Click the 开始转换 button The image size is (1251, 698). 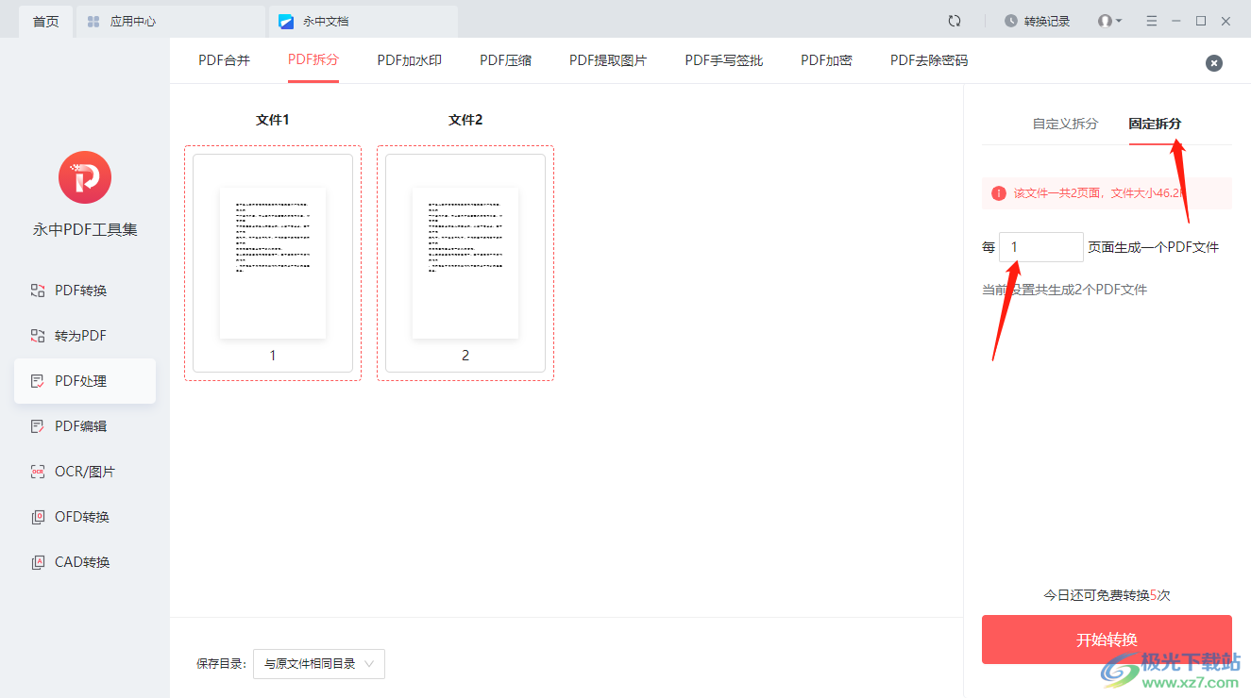coord(1107,640)
